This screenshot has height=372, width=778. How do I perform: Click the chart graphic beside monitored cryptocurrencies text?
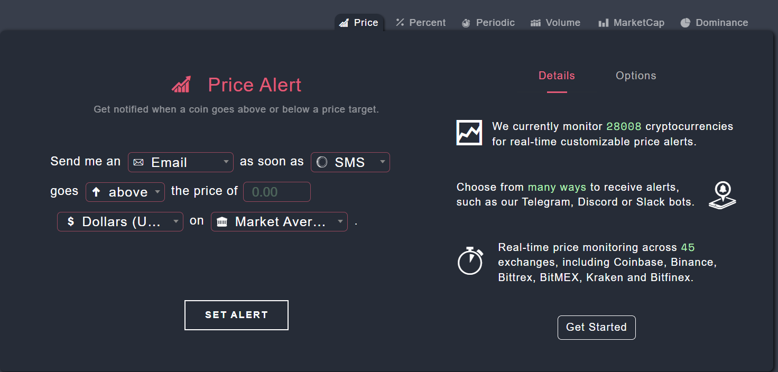coord(469,133)
